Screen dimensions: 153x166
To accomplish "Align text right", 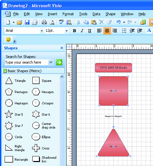I will pyautogui.click(x=115, y=31).
